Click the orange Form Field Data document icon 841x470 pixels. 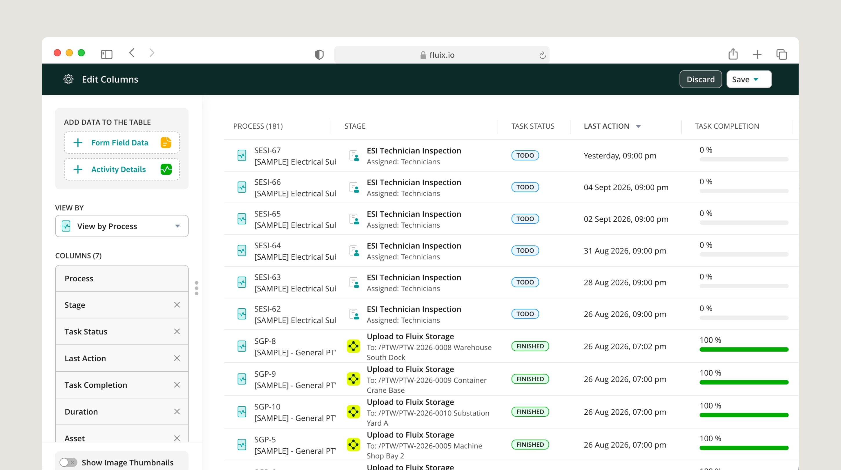point(166,143)
